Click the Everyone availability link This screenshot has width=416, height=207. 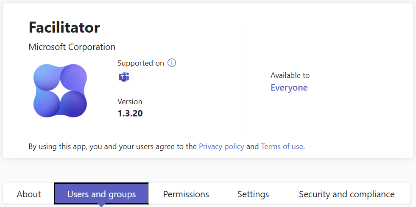[289, 88]
